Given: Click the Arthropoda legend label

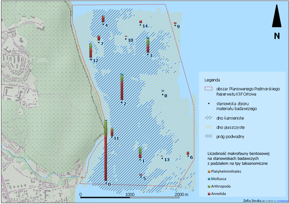Looking at the screenshot, I should pos(221,186).
